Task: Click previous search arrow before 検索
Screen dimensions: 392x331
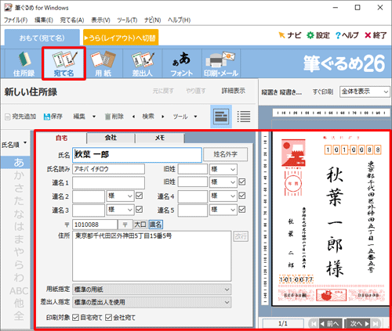Action: [x=133, y=117]
